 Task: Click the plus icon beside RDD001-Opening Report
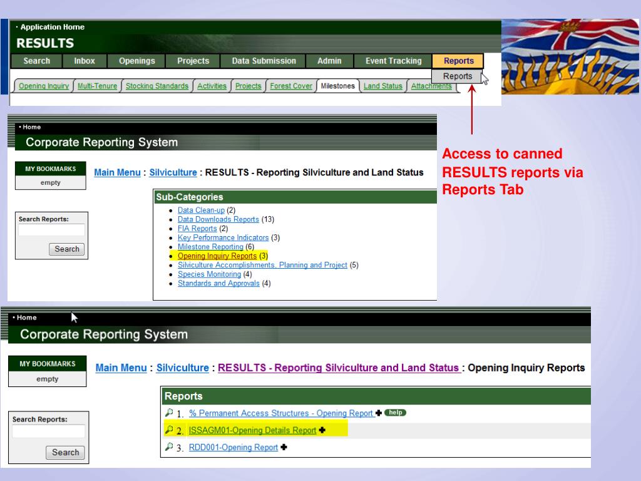[284, 447]
